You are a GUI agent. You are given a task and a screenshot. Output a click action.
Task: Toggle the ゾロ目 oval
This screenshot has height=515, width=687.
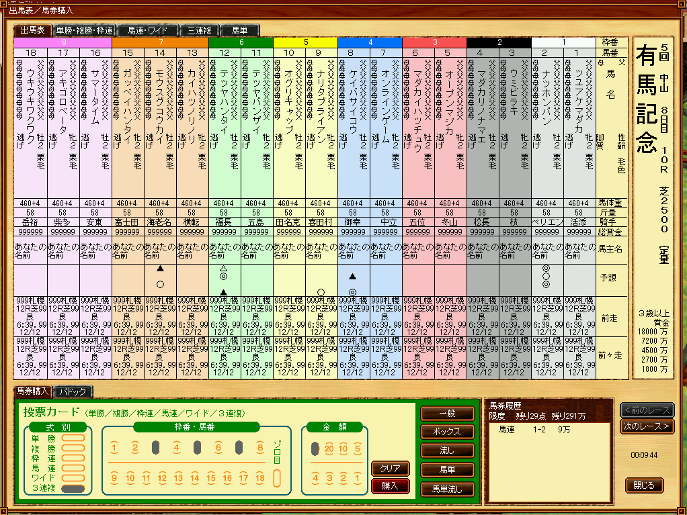(x=277, y=478)
